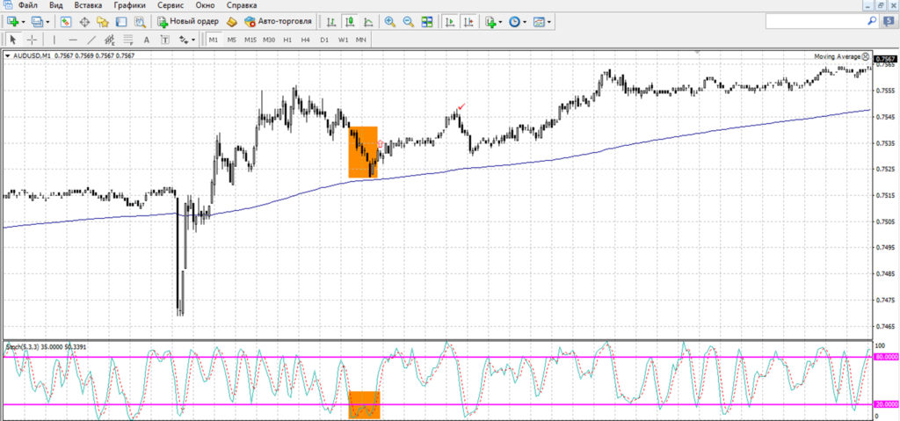Expand the New Chart dropdown arrow
Image resolution: width=900 pixels, height=421 pixels.
23,22
